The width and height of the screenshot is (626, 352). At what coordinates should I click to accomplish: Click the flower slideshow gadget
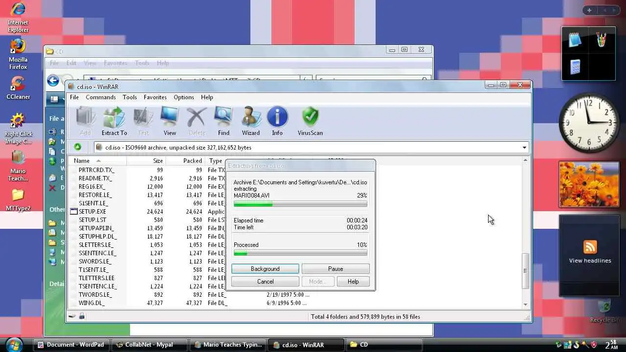[x=589, y=184]
